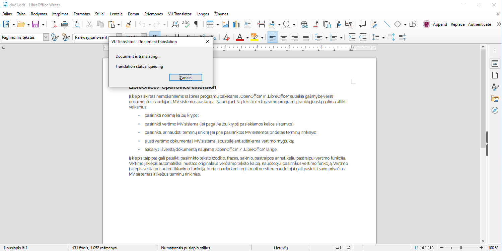The height and width of the screenshot is (251, 502).
Task: Select single-page view in status bar
Action: 417,248
